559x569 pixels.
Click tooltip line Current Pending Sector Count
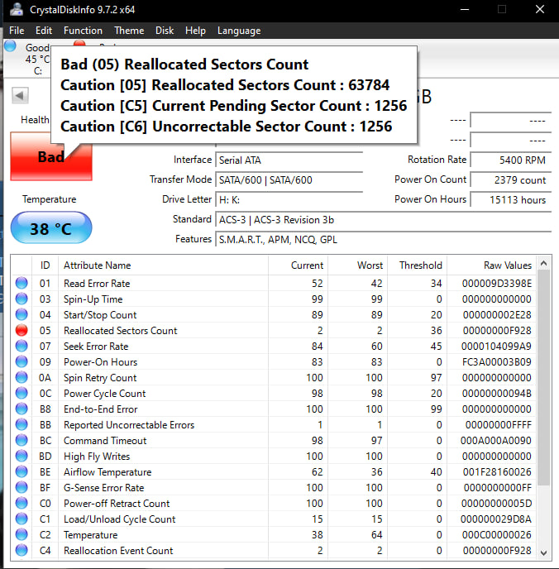pyautogui.click(x=234, y=106)
